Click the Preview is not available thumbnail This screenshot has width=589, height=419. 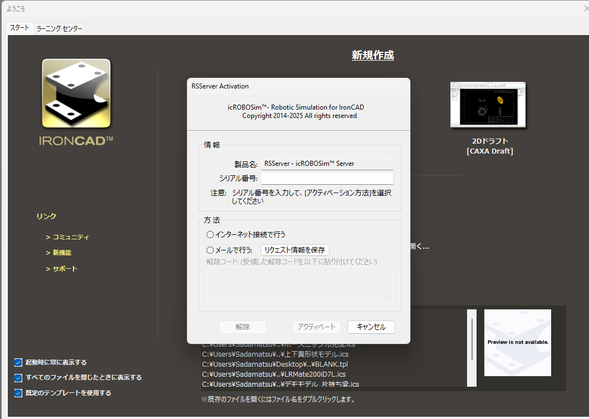tap(518, 342)
